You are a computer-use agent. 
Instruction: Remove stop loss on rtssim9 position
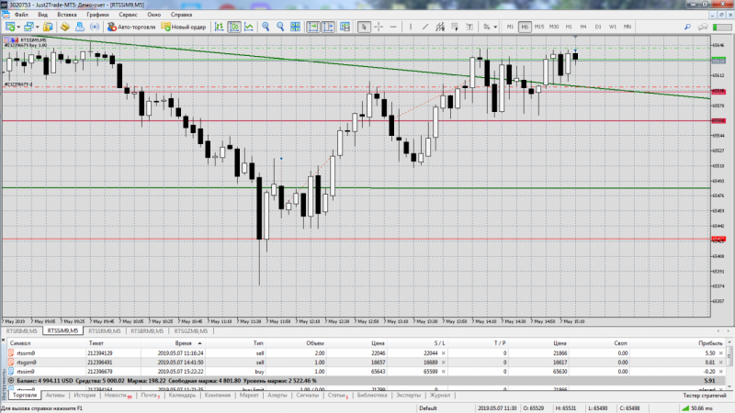click(x=444, y=372)
